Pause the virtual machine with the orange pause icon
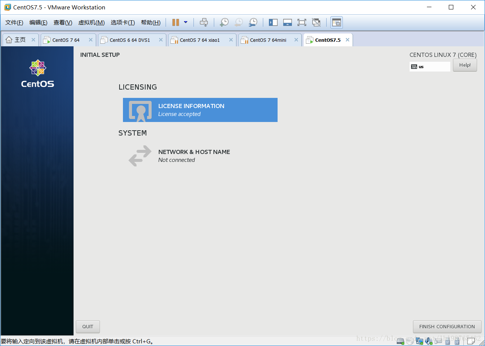The image size is (485, 346). [x=175, y=23]
